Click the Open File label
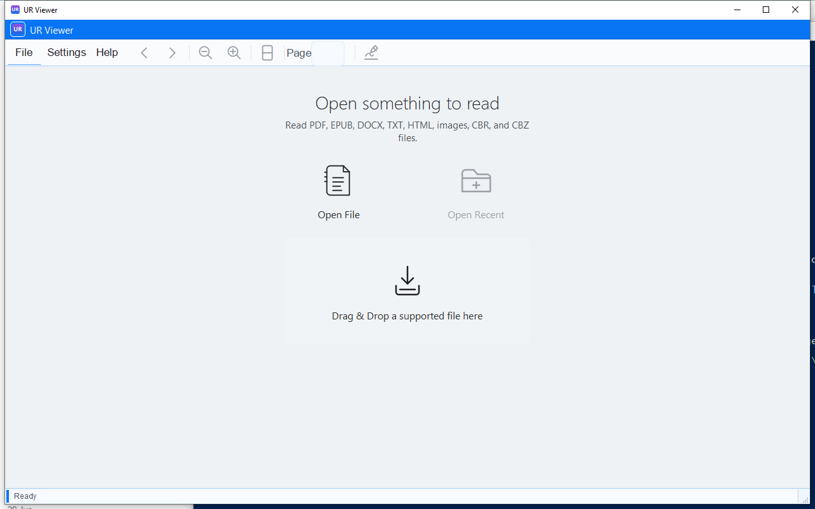The width and height of the screenshot is (815, 509). (x=339, y=215)
